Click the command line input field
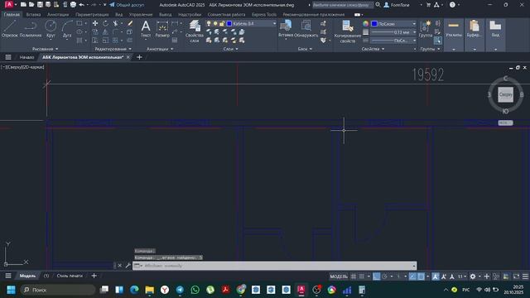 pyautogui.click(x=274, y=266)
